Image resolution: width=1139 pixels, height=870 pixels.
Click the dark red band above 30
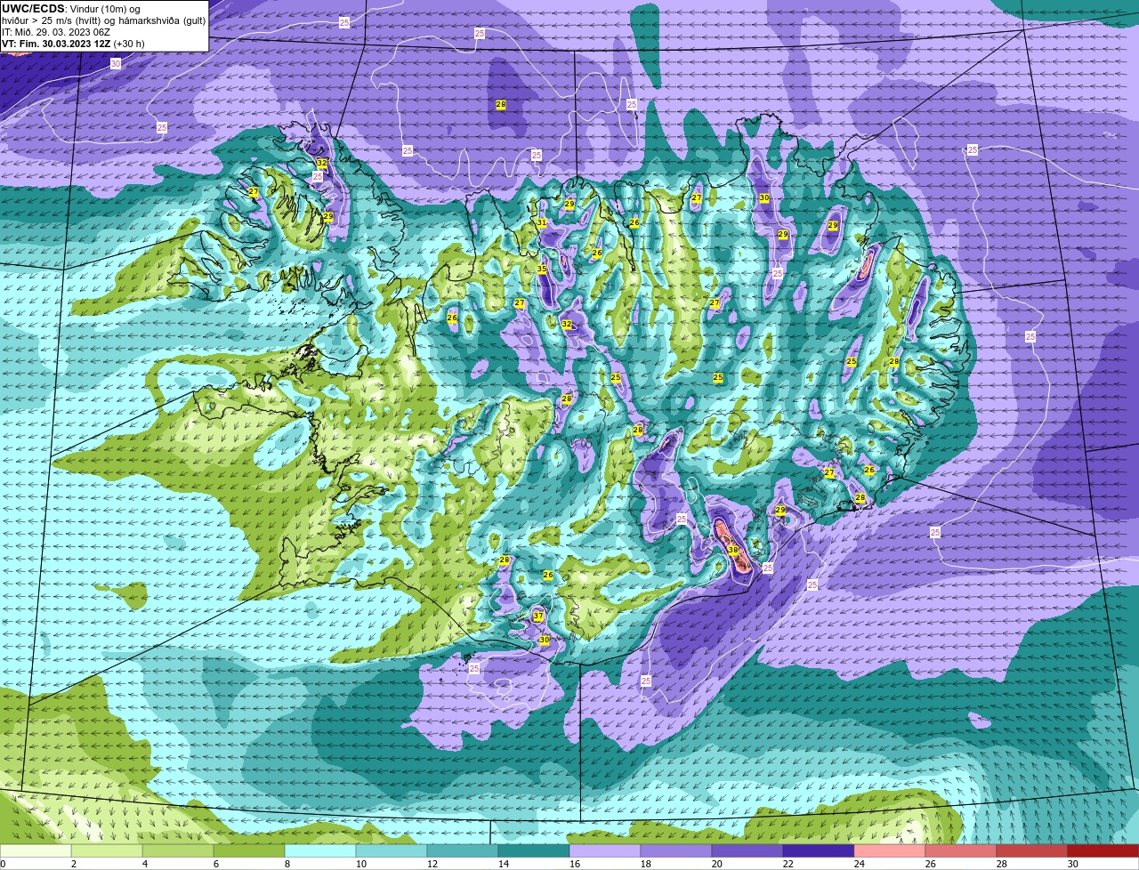[1103, 850]
